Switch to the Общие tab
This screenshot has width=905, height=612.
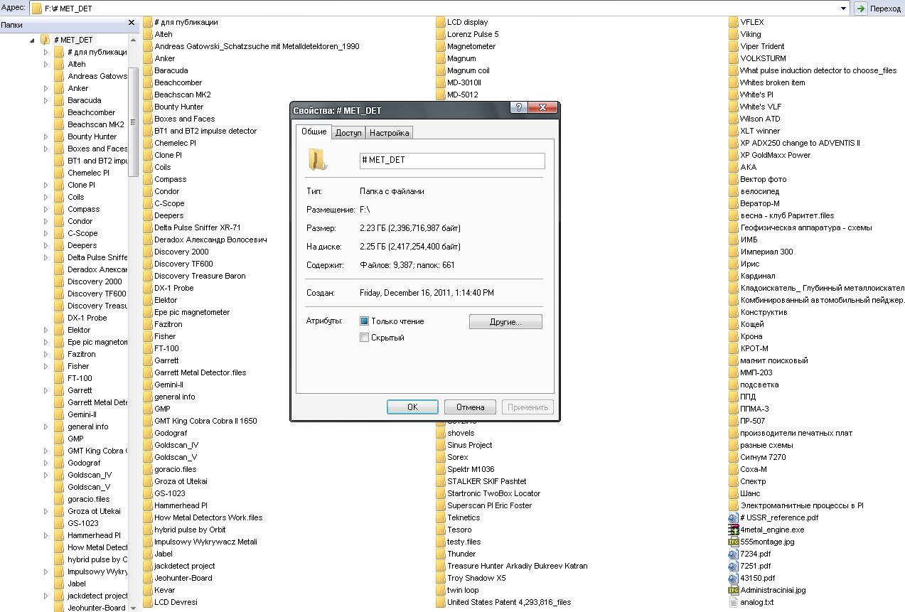click(314, 131)
